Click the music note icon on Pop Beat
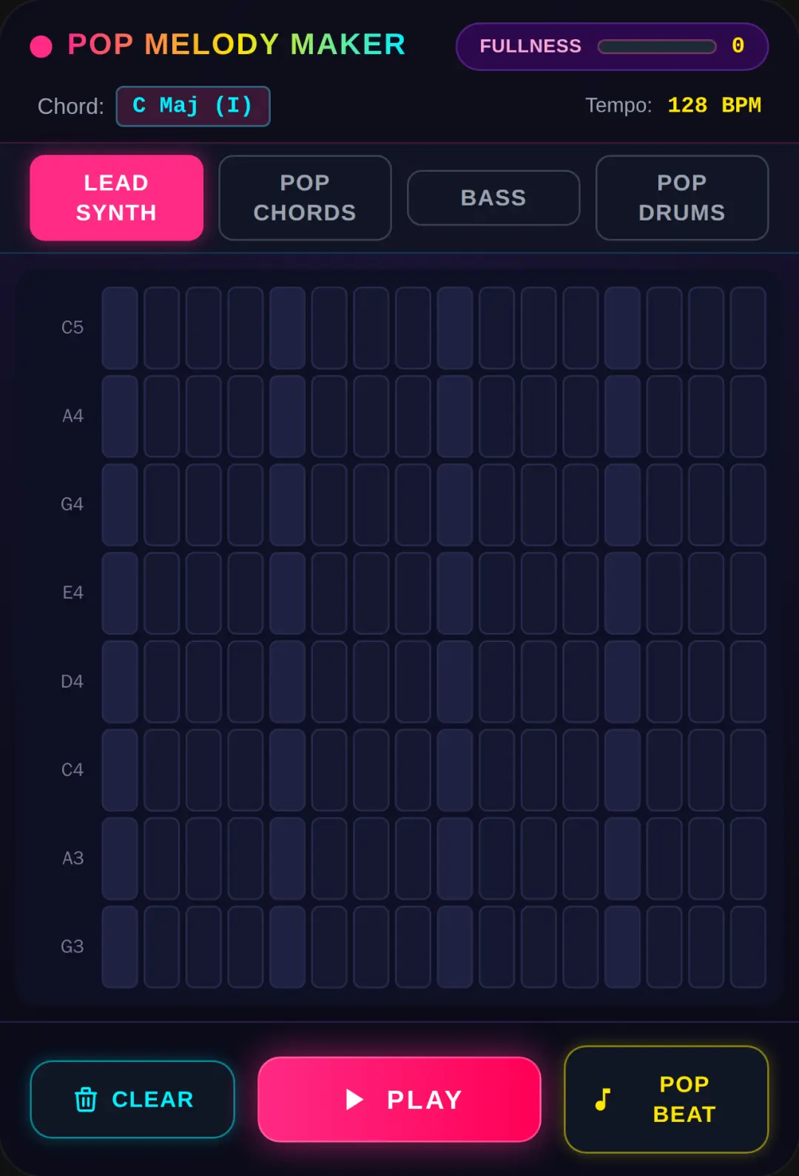The height and width of the screenshot is (1176, 799). tap(603, 1100)
